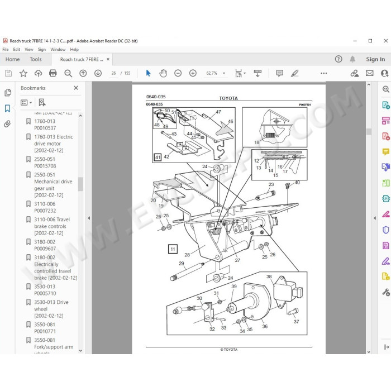
Task: Open notifications bell
Action: pyautogui.click(x=352, y=59)
